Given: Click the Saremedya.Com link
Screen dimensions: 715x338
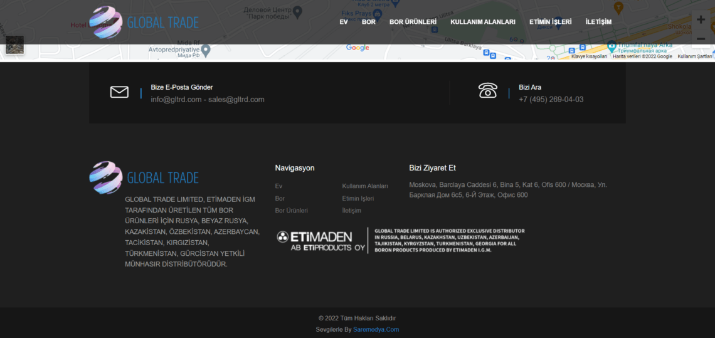Looking at the screenshot, I should click(x=376, y=329).
